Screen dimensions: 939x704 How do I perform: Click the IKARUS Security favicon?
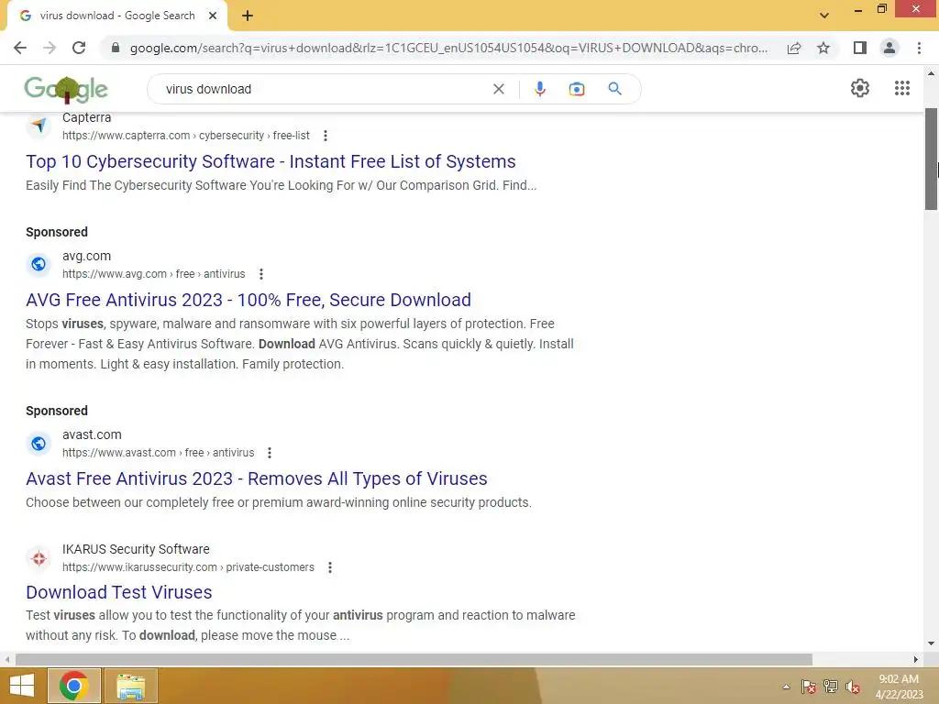tap(39, 558)
